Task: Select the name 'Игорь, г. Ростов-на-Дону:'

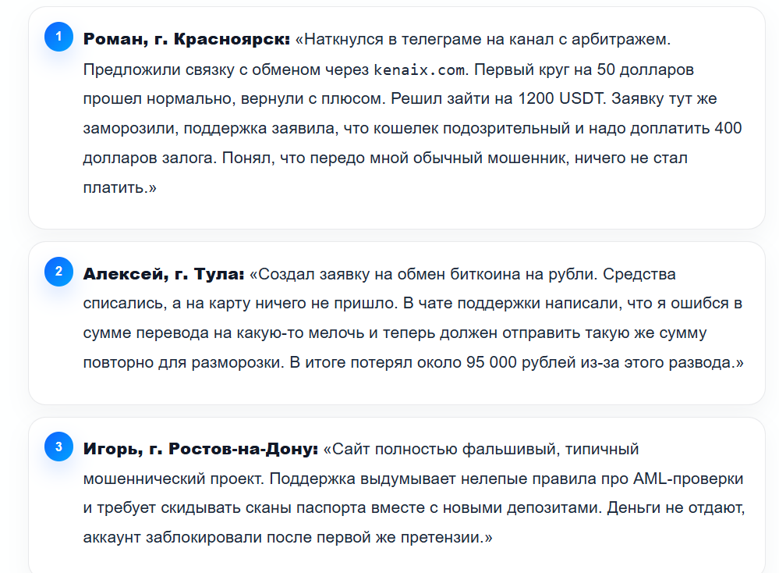Action: point(200,449)
